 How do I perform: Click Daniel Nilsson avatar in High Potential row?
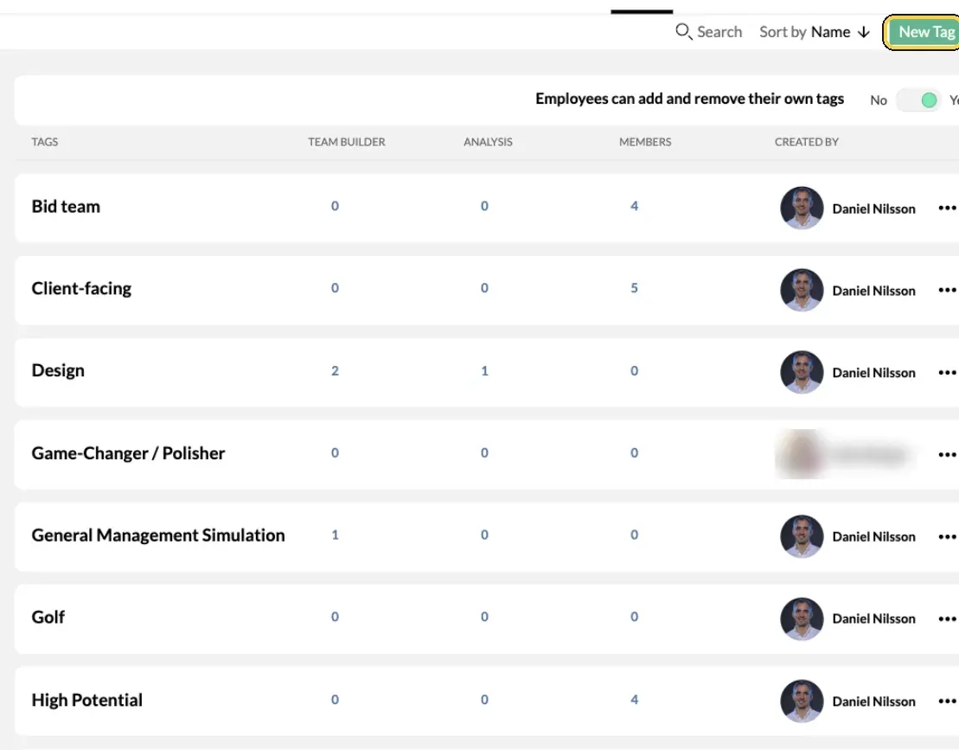pyautogui.click(x=802, y=701)
